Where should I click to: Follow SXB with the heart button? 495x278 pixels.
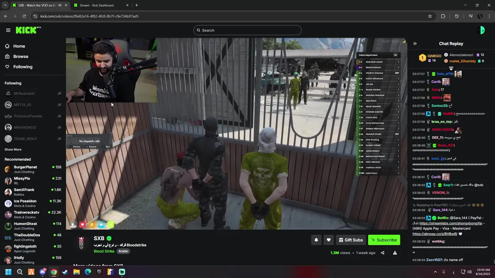(328, 240)
